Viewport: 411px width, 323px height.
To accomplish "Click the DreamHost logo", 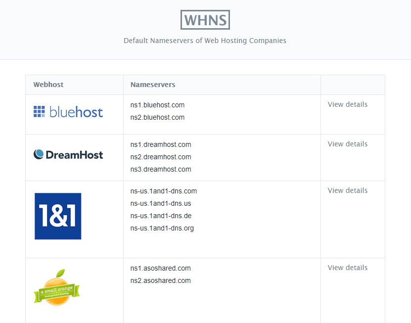I will [x=68, y=154].
